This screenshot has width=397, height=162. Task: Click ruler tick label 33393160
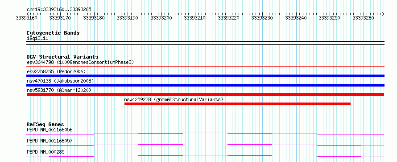click(x=27, y=18)
